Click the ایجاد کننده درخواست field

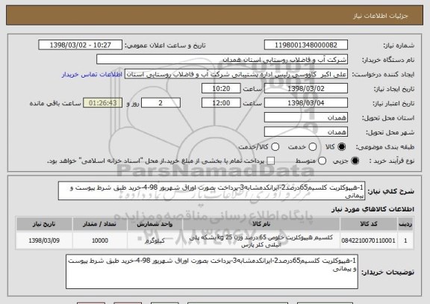point(236,74)
